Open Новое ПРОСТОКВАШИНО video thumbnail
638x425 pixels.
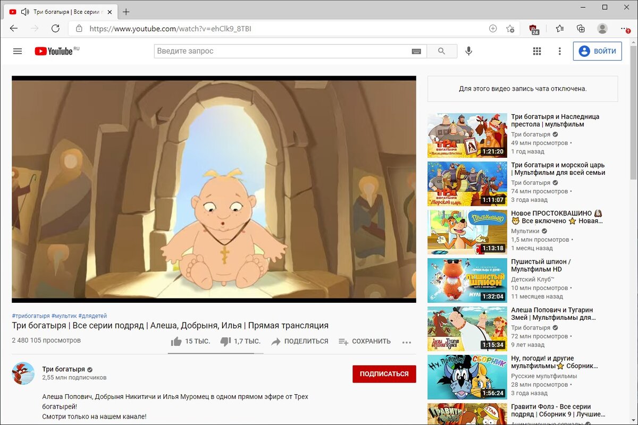click(x=467, y=232)
